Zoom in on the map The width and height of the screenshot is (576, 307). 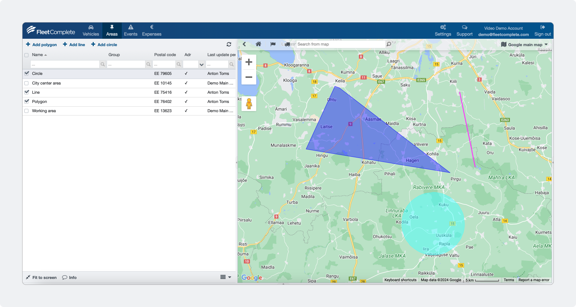tap(249, 62)
